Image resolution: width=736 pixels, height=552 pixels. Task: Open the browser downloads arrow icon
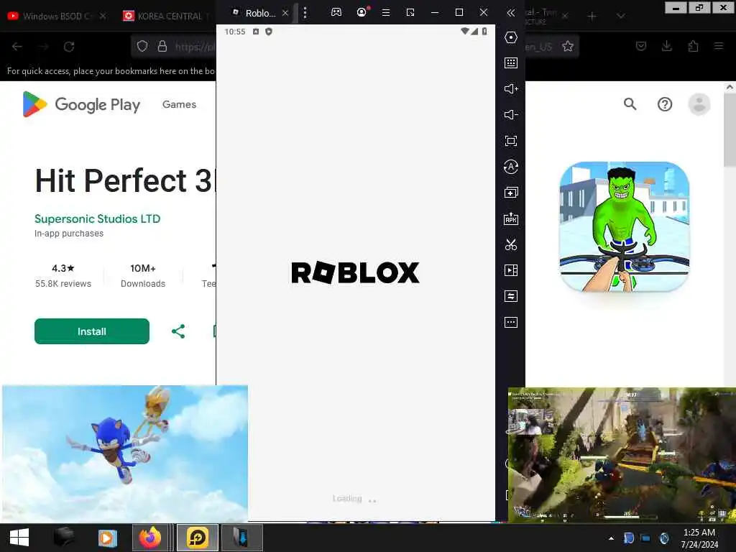pyautogui.click(x=666, y=46)
